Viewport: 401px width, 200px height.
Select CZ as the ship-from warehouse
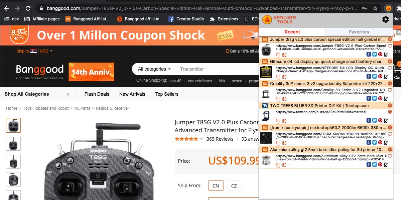234,186
